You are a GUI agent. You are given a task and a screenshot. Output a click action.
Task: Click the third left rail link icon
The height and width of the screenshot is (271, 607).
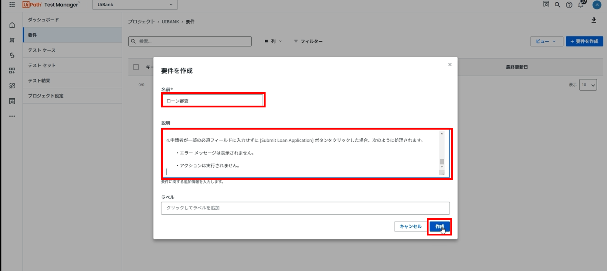(12, 55)
